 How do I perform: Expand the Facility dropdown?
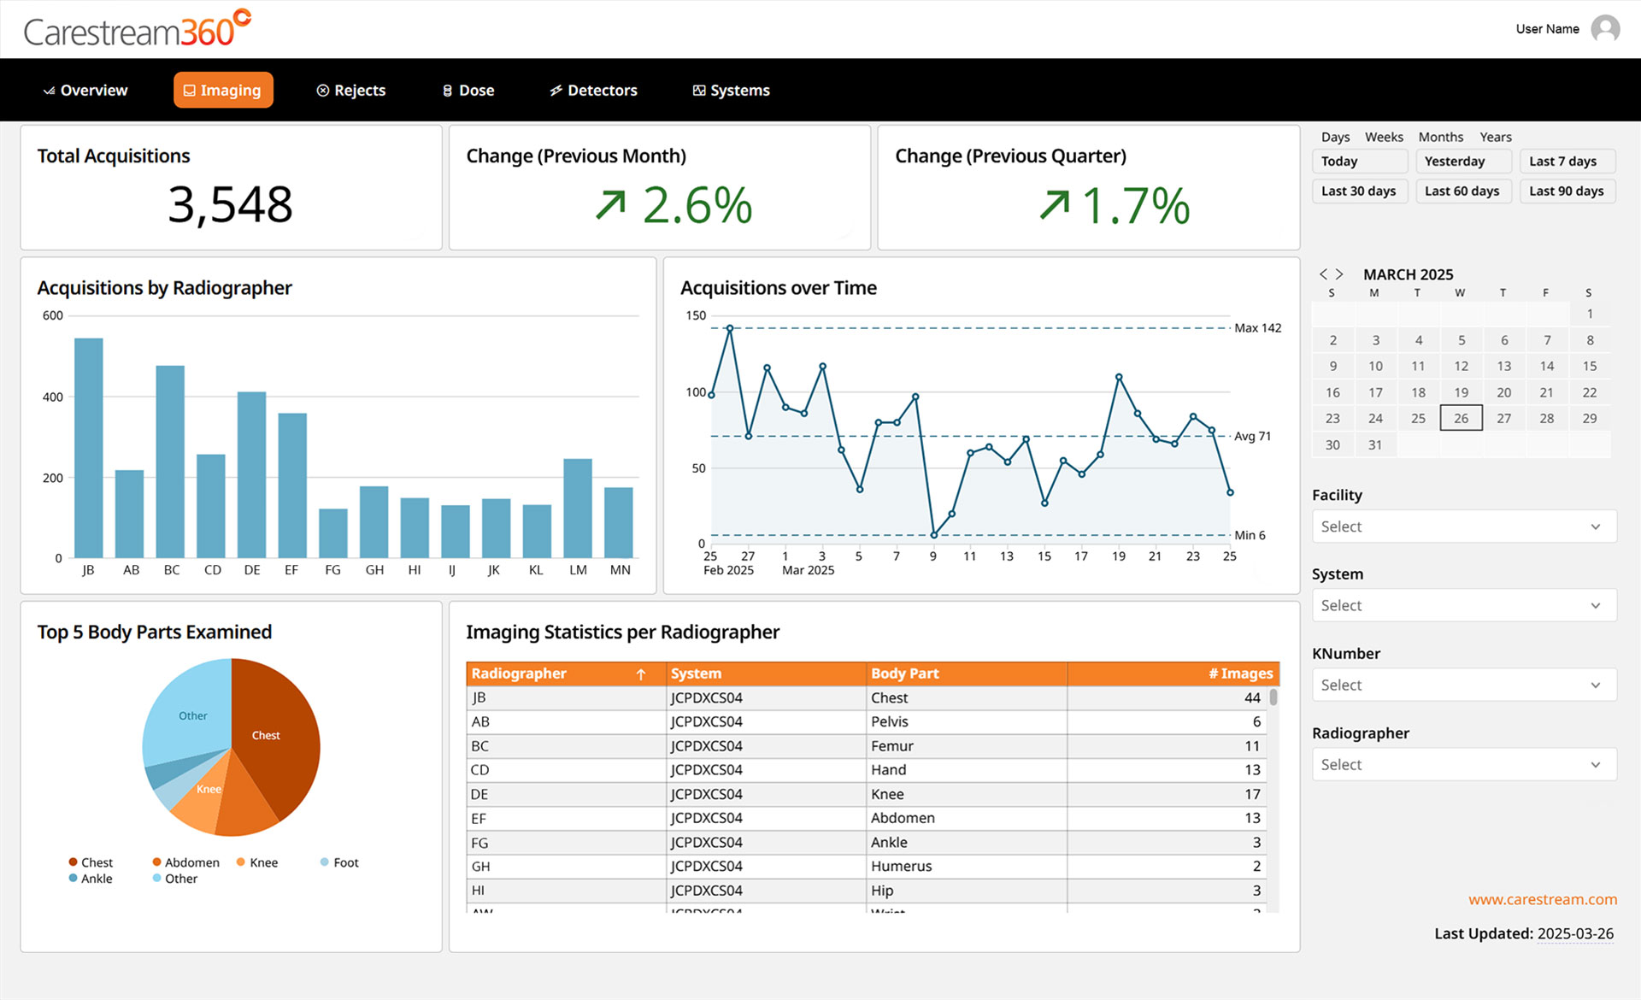[1463, 526]
